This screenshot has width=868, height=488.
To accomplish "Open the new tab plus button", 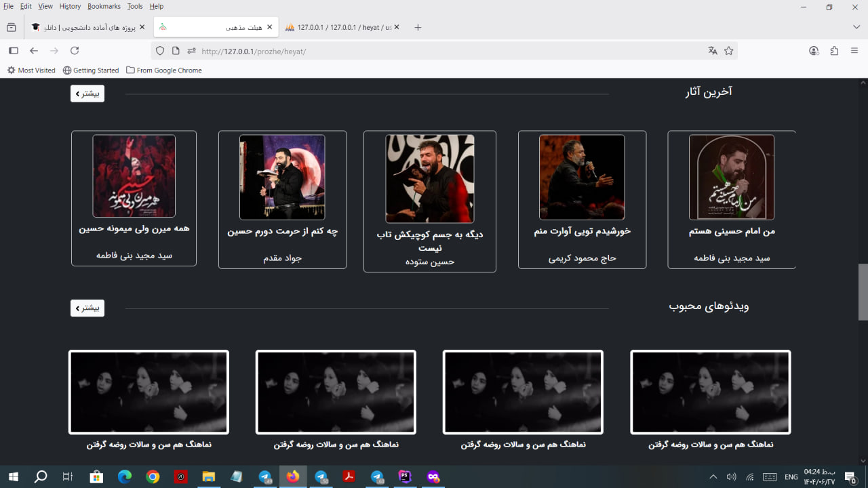I will pyautogui.click(x=418, y=27).
